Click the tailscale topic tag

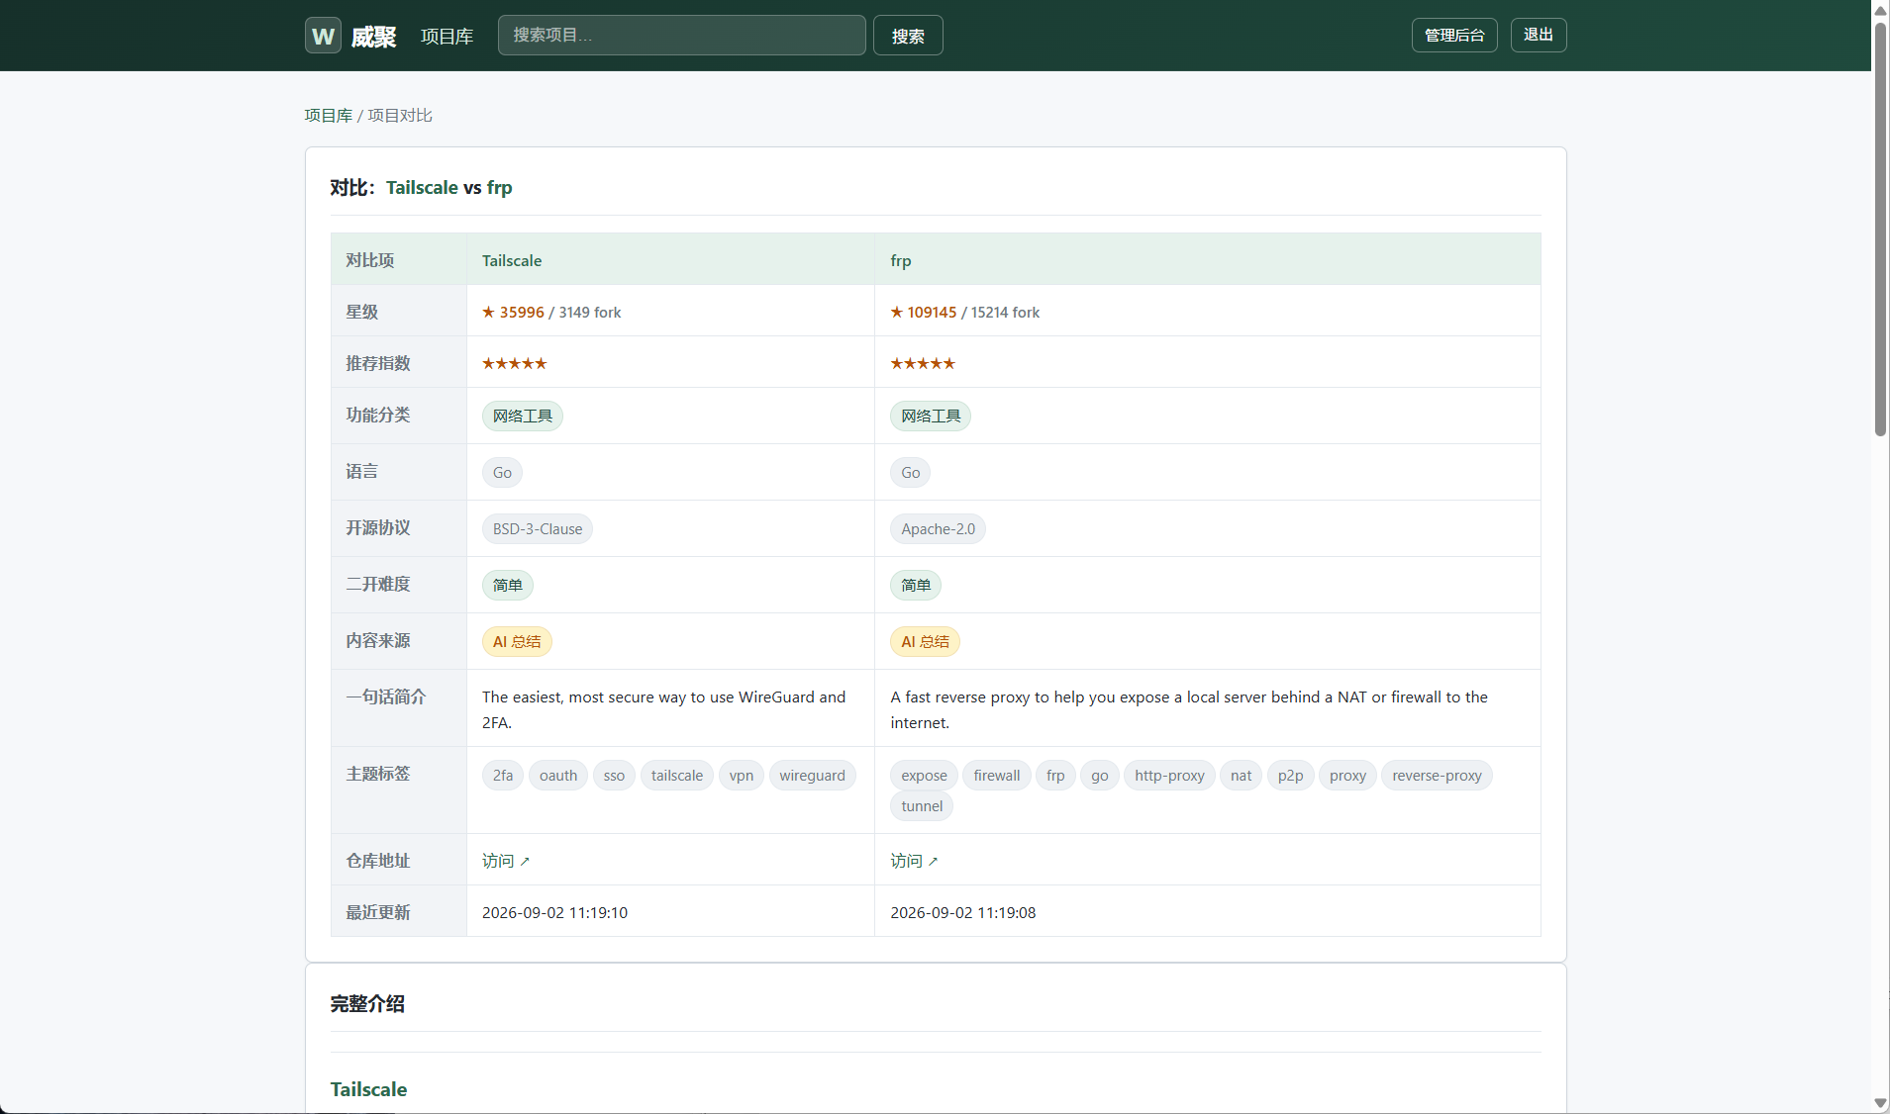(x=677, y=776)
